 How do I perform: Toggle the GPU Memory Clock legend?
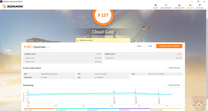click(x=166, y=109)
